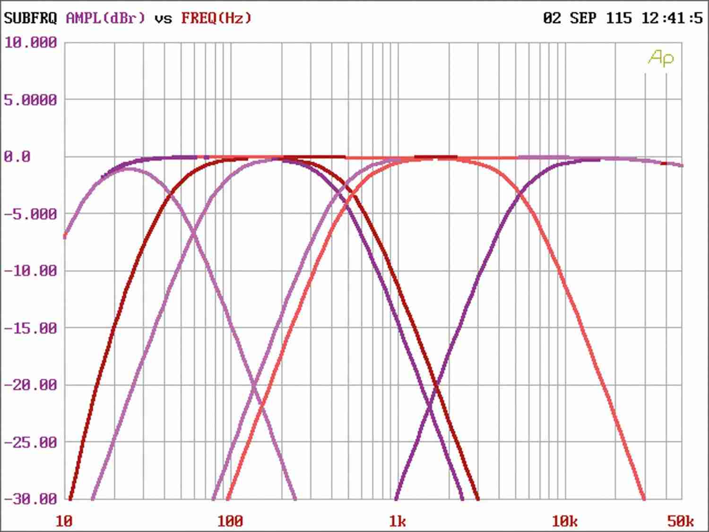Click the SUBFRQ title text
Screen dimensions: 709x532
click(30, 18)
